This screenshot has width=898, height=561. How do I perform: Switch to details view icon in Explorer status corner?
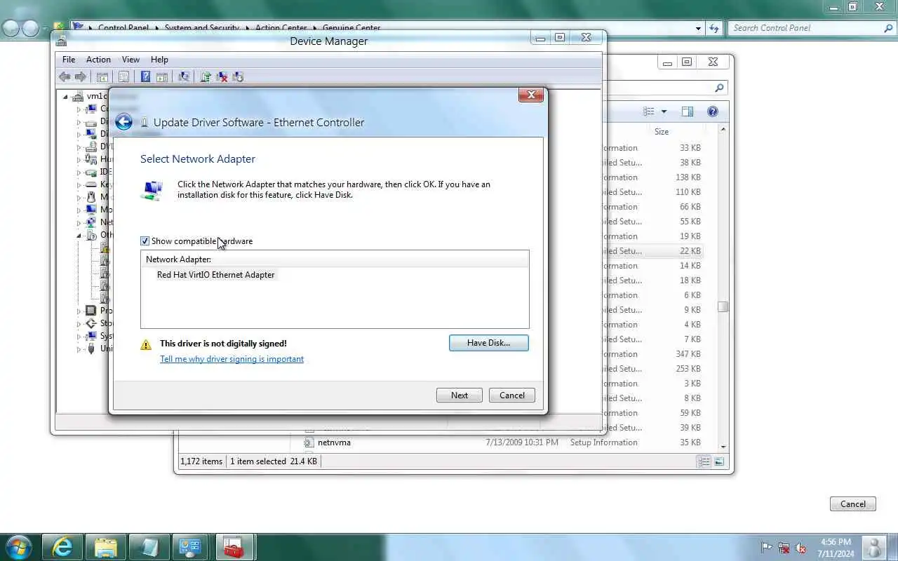pos(704,461)
